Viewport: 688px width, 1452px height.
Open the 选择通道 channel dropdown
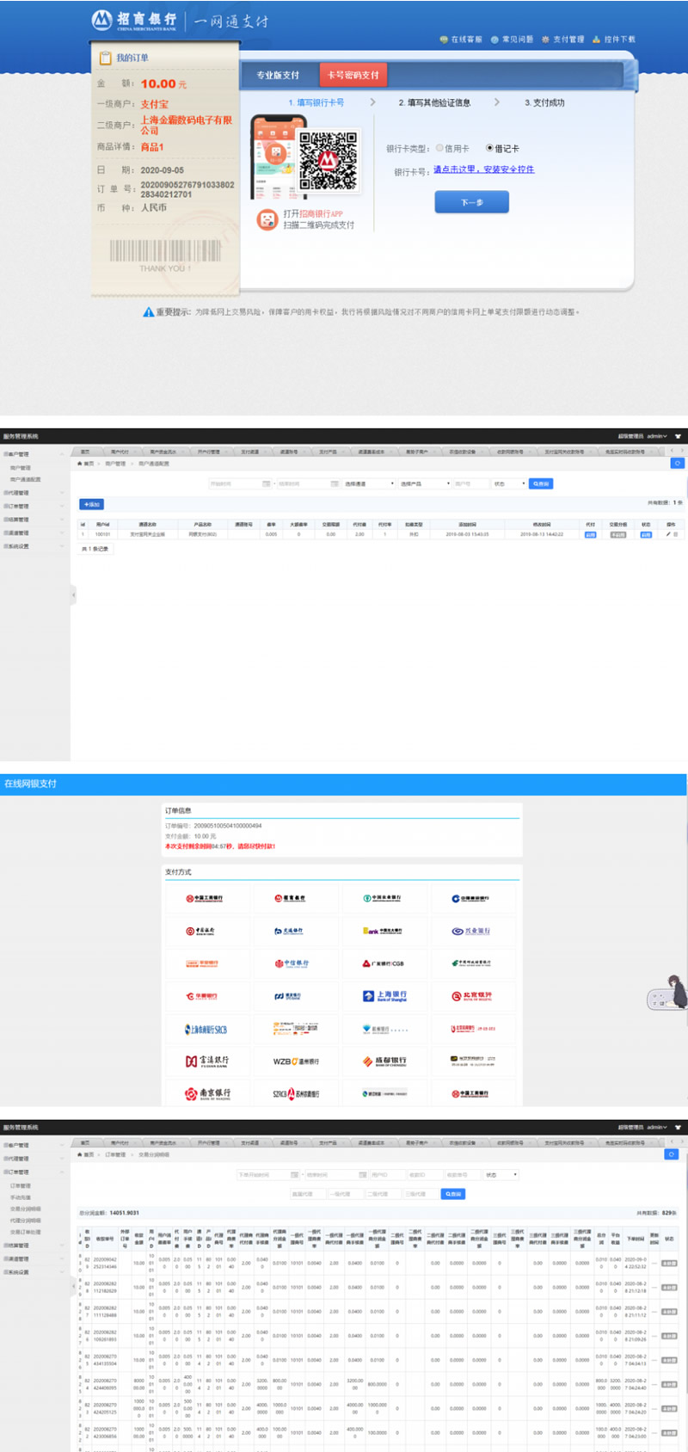click(369, 483)
